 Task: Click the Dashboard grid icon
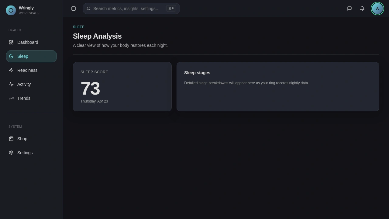(x=11, y=42)
